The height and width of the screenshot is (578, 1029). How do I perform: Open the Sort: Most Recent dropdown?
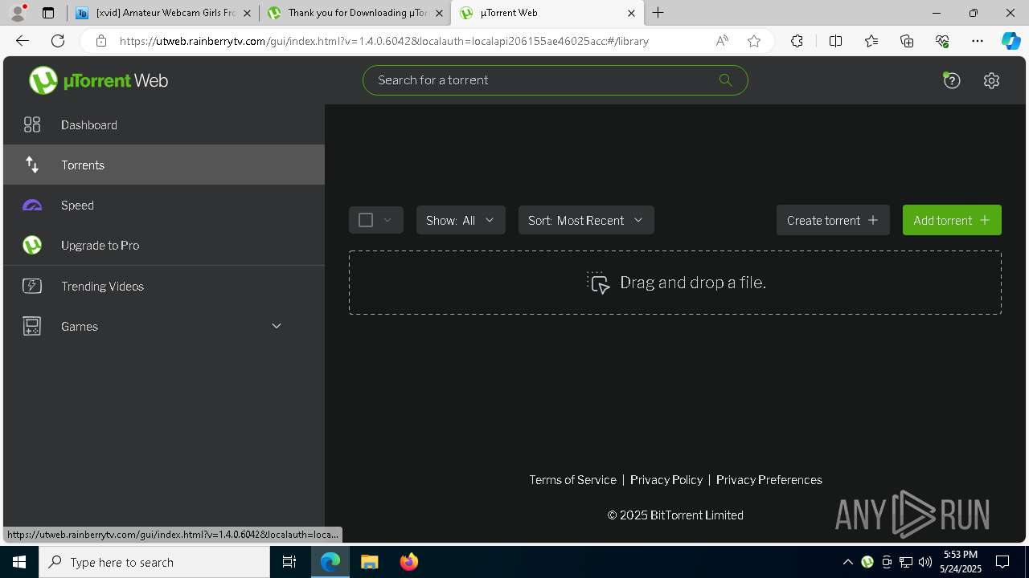click(586, 220)
